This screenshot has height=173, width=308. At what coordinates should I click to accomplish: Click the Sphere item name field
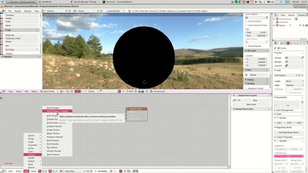258,75
